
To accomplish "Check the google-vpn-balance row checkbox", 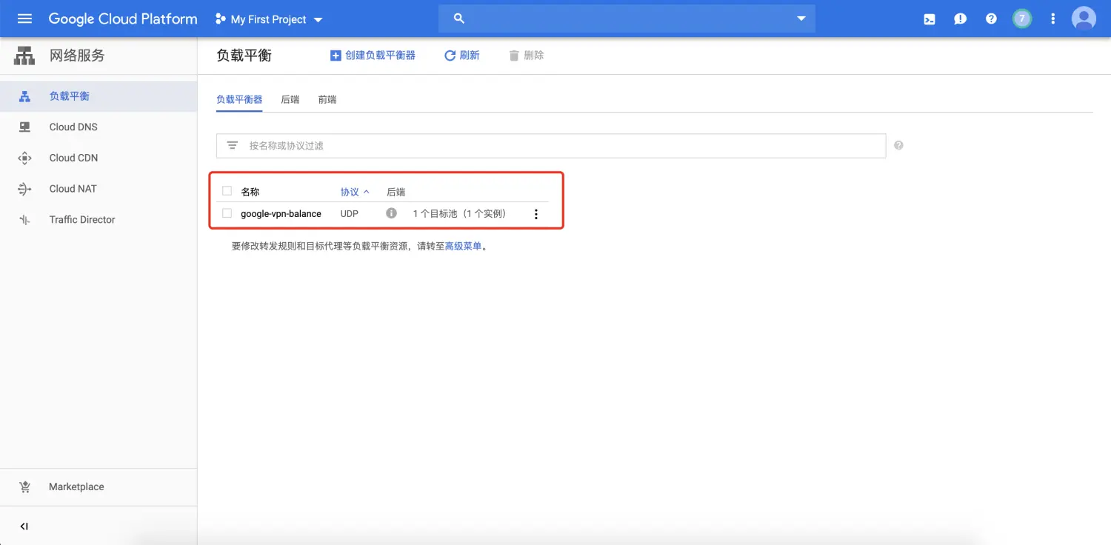I will 227,213.
